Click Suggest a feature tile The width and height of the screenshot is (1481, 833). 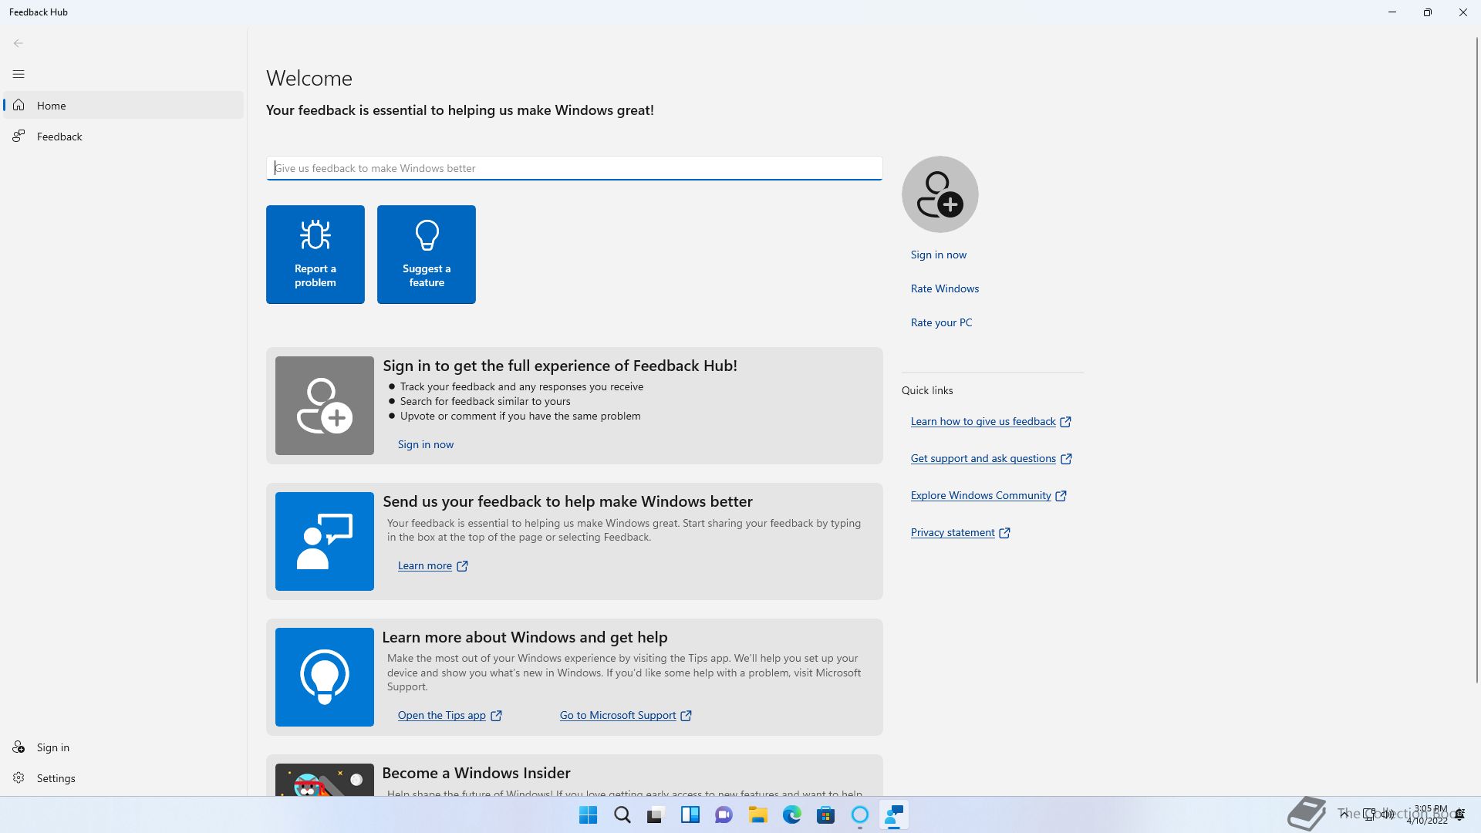click(427, 255)
